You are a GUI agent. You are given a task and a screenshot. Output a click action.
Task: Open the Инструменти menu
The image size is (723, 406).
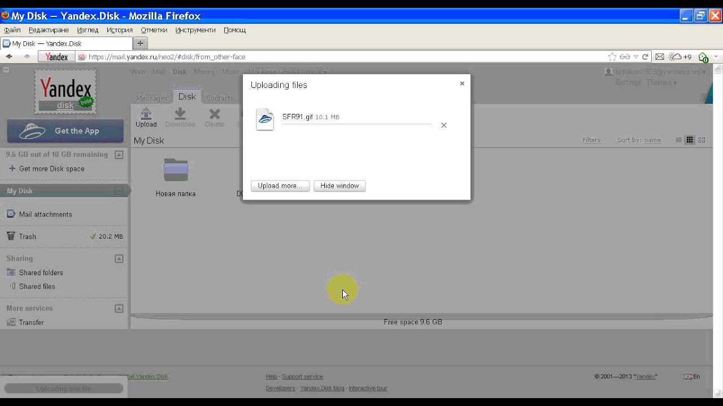pos(195,30)
